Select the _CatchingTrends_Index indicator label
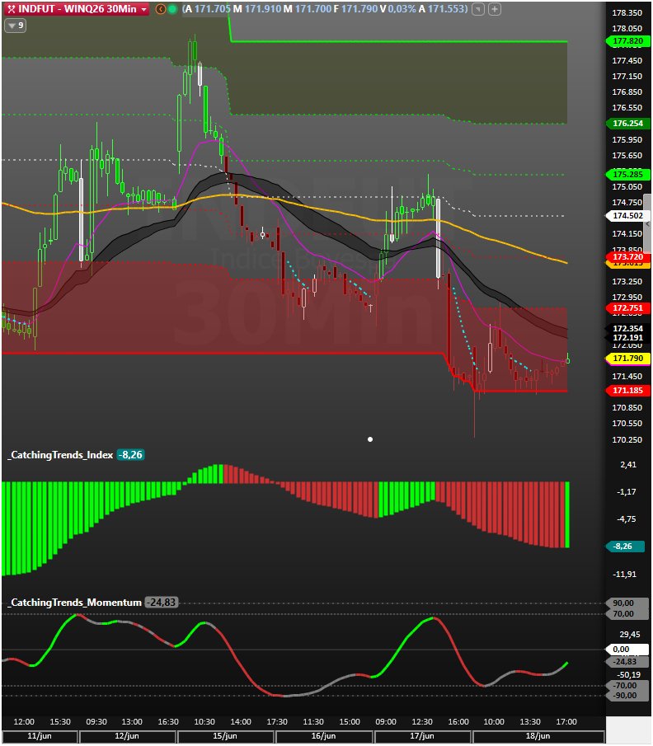This screenshot has height=746, width=653. tap(61, 455)
